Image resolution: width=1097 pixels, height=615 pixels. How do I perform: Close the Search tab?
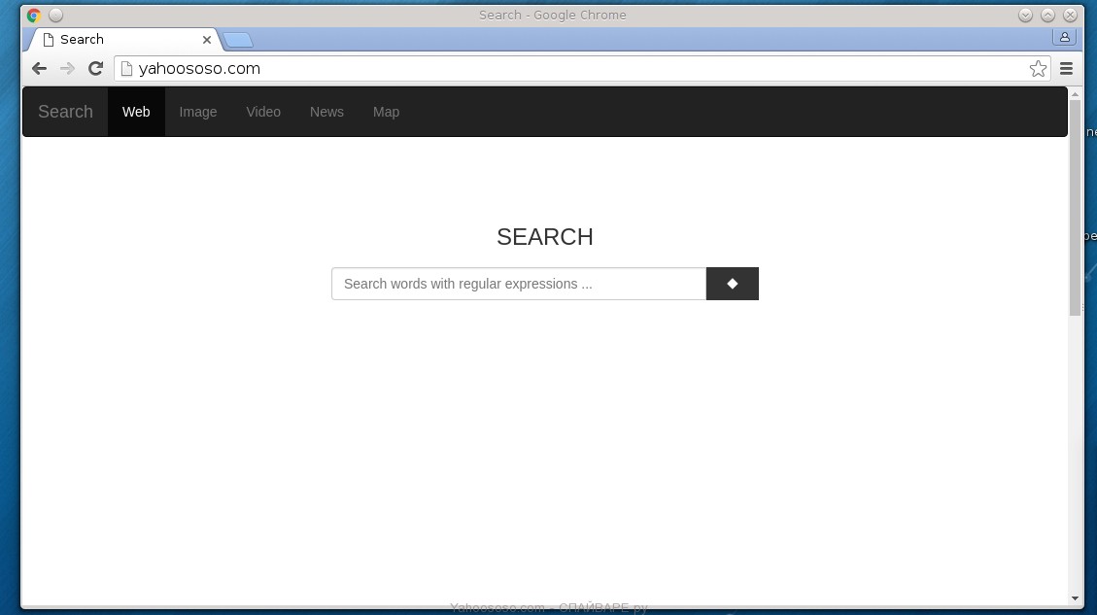[206, 40]
